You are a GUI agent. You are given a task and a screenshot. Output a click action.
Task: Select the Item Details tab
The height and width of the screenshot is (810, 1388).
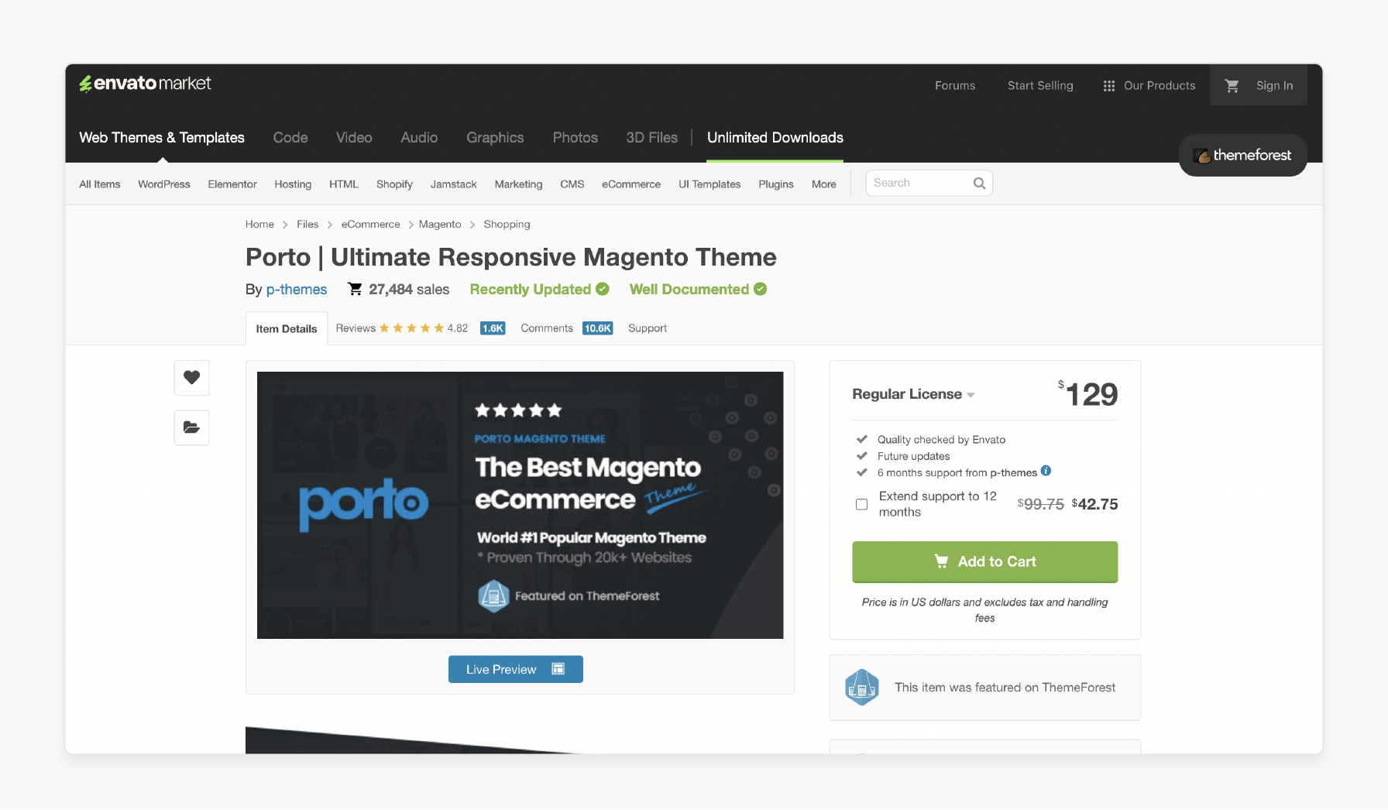(x=287, y=329)
